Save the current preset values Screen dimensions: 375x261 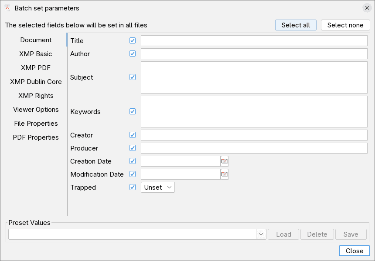click(x=351, y=234)
